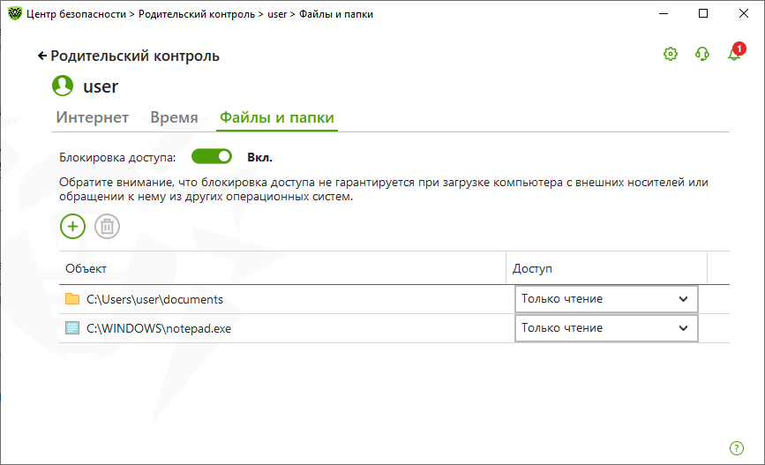Click the user avatar icon
This screenshot has height=465, width=765.
63,86
